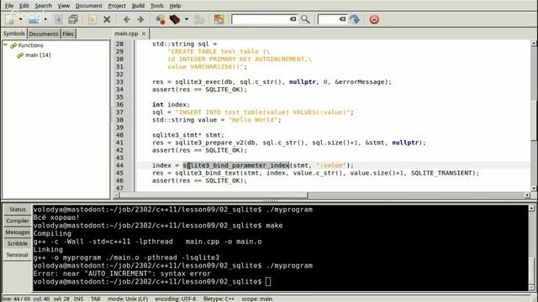Navigate back with the left arrow icon
Viewport: 538px width, 302px height.
127,19
